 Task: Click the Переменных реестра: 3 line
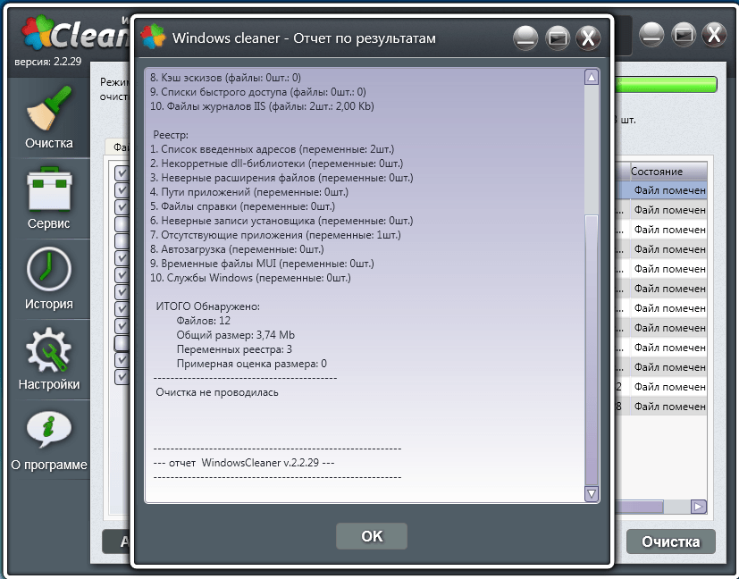tap(234, 349)
